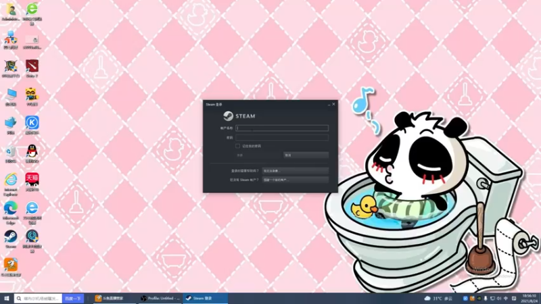Open the Internet Explorer desktop shortcut

11,184
